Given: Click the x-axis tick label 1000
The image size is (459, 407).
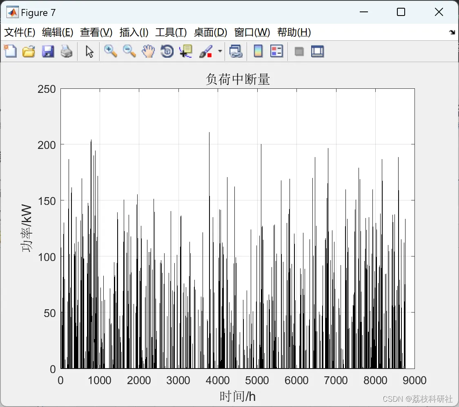Looking at the screenshot, I should coord(100,380).
